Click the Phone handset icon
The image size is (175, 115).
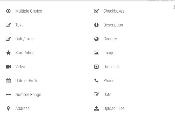click(96, 81)
